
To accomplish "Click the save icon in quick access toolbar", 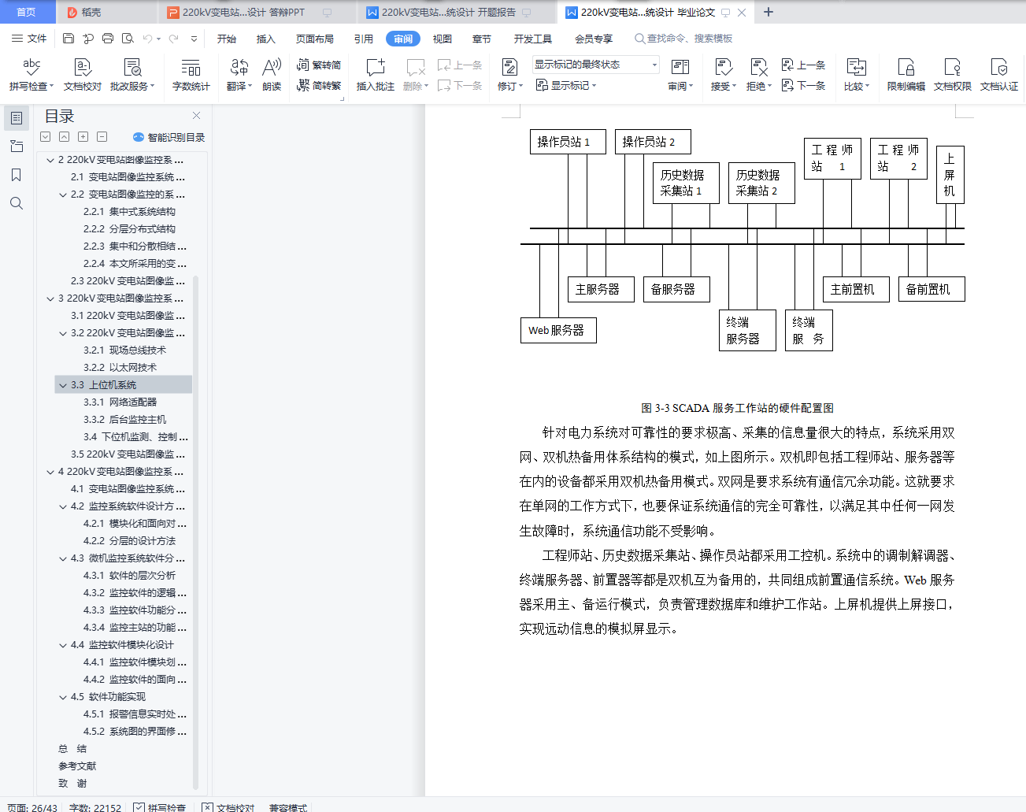I will tap(69, 39).
